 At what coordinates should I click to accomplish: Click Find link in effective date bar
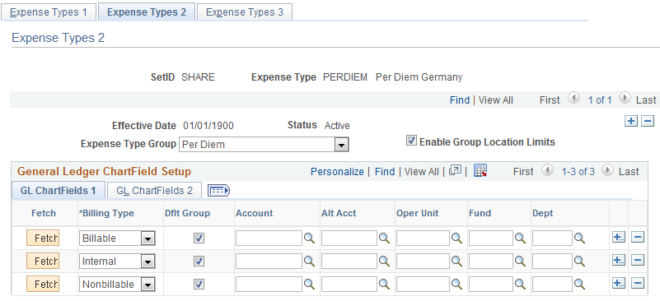(460, 100)
